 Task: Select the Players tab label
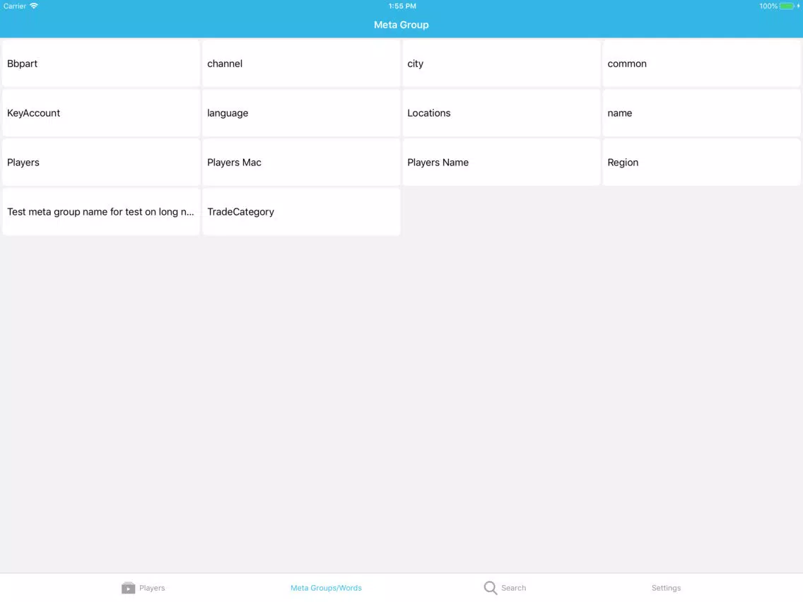pyautogui.click(x=152, y=588)
